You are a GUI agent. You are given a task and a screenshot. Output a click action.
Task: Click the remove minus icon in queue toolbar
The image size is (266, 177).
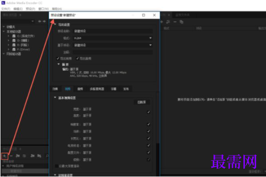coord(175,22)
